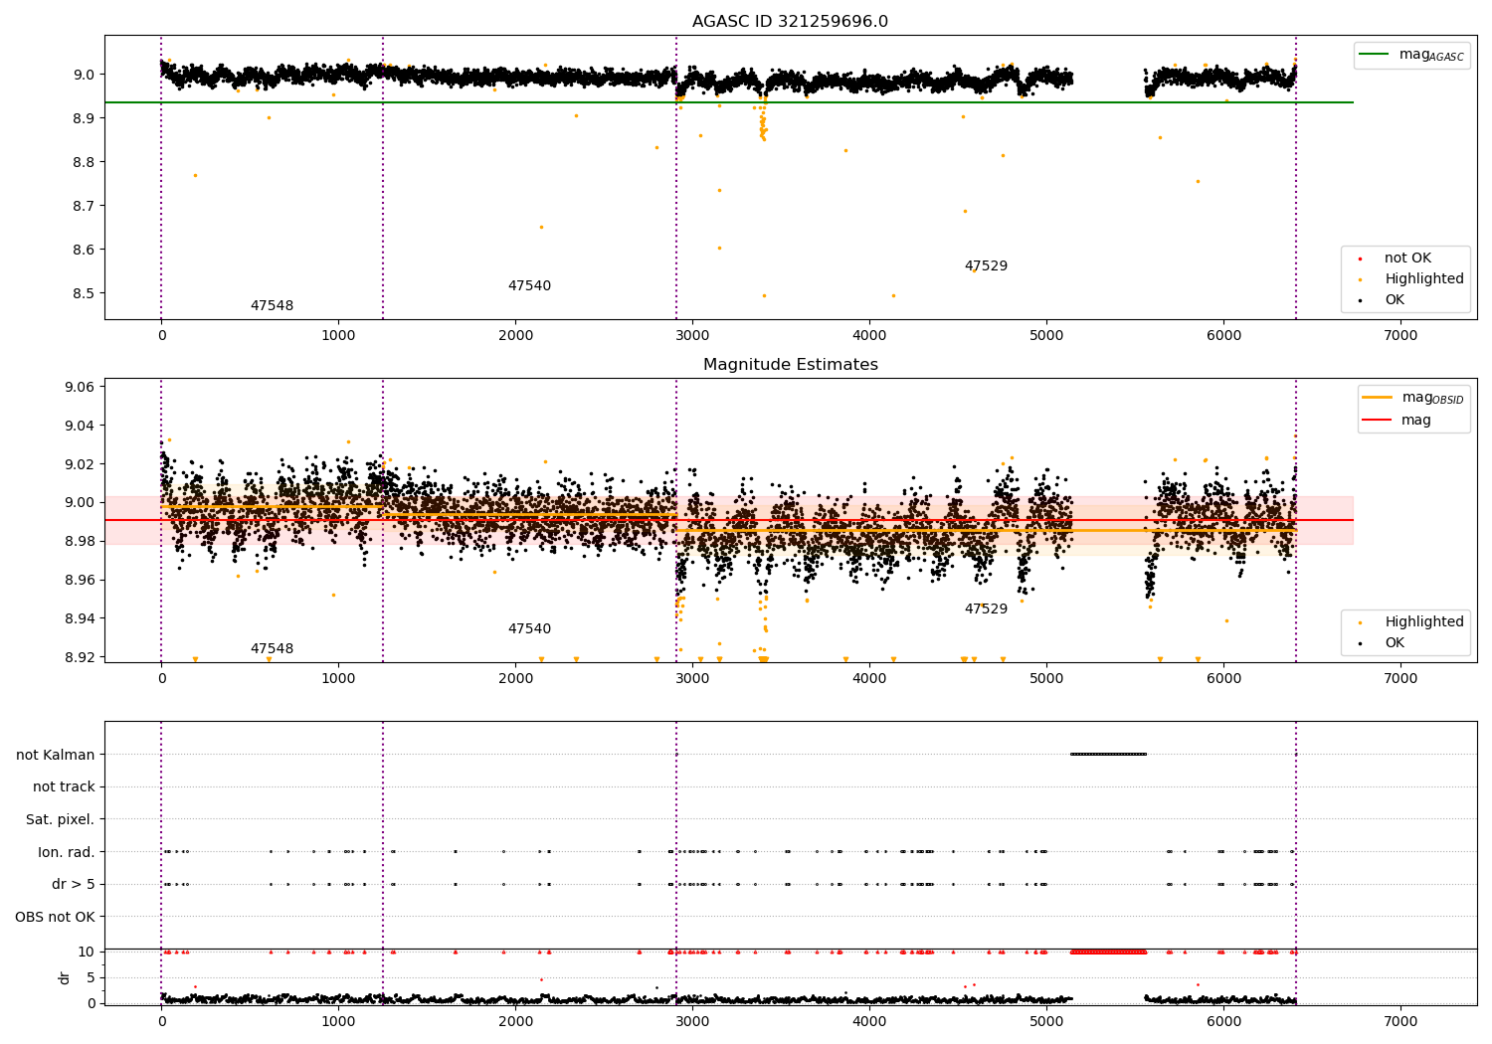Click obsid label 47529 in the Magnitude Estimates plot
Screen dimensions: 1492x1044
(986, 609)
